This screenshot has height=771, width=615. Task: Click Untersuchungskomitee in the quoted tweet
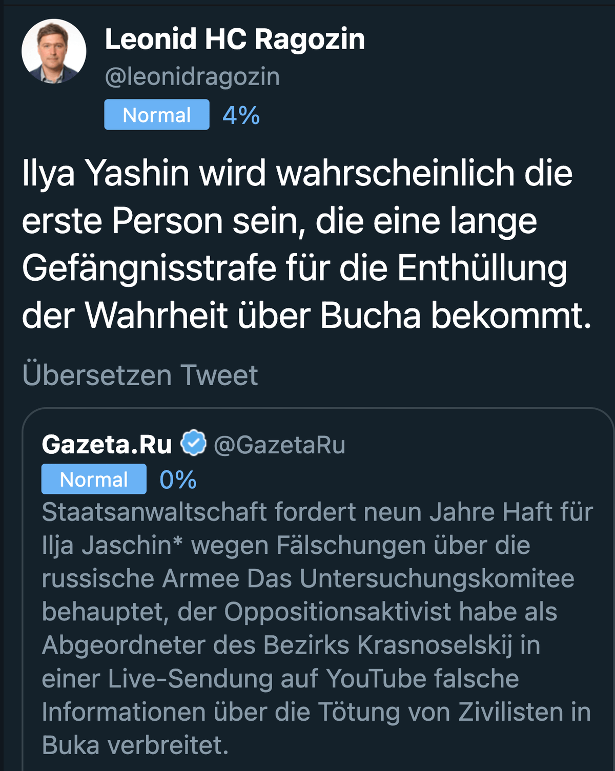(x=437, y=579)
